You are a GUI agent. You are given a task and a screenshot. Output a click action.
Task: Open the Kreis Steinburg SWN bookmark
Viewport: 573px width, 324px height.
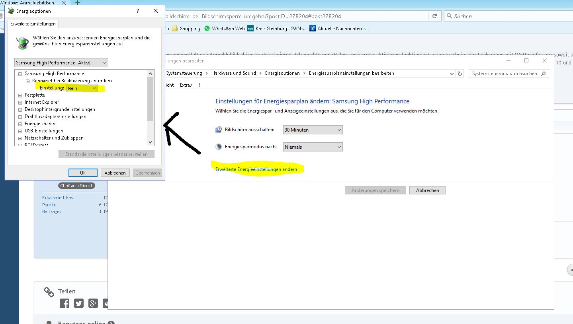click(x=277, y=29)
